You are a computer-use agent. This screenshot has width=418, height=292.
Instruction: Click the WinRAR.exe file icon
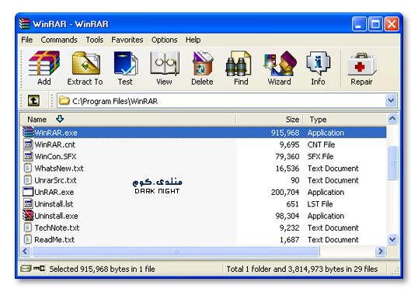(28, 133)
